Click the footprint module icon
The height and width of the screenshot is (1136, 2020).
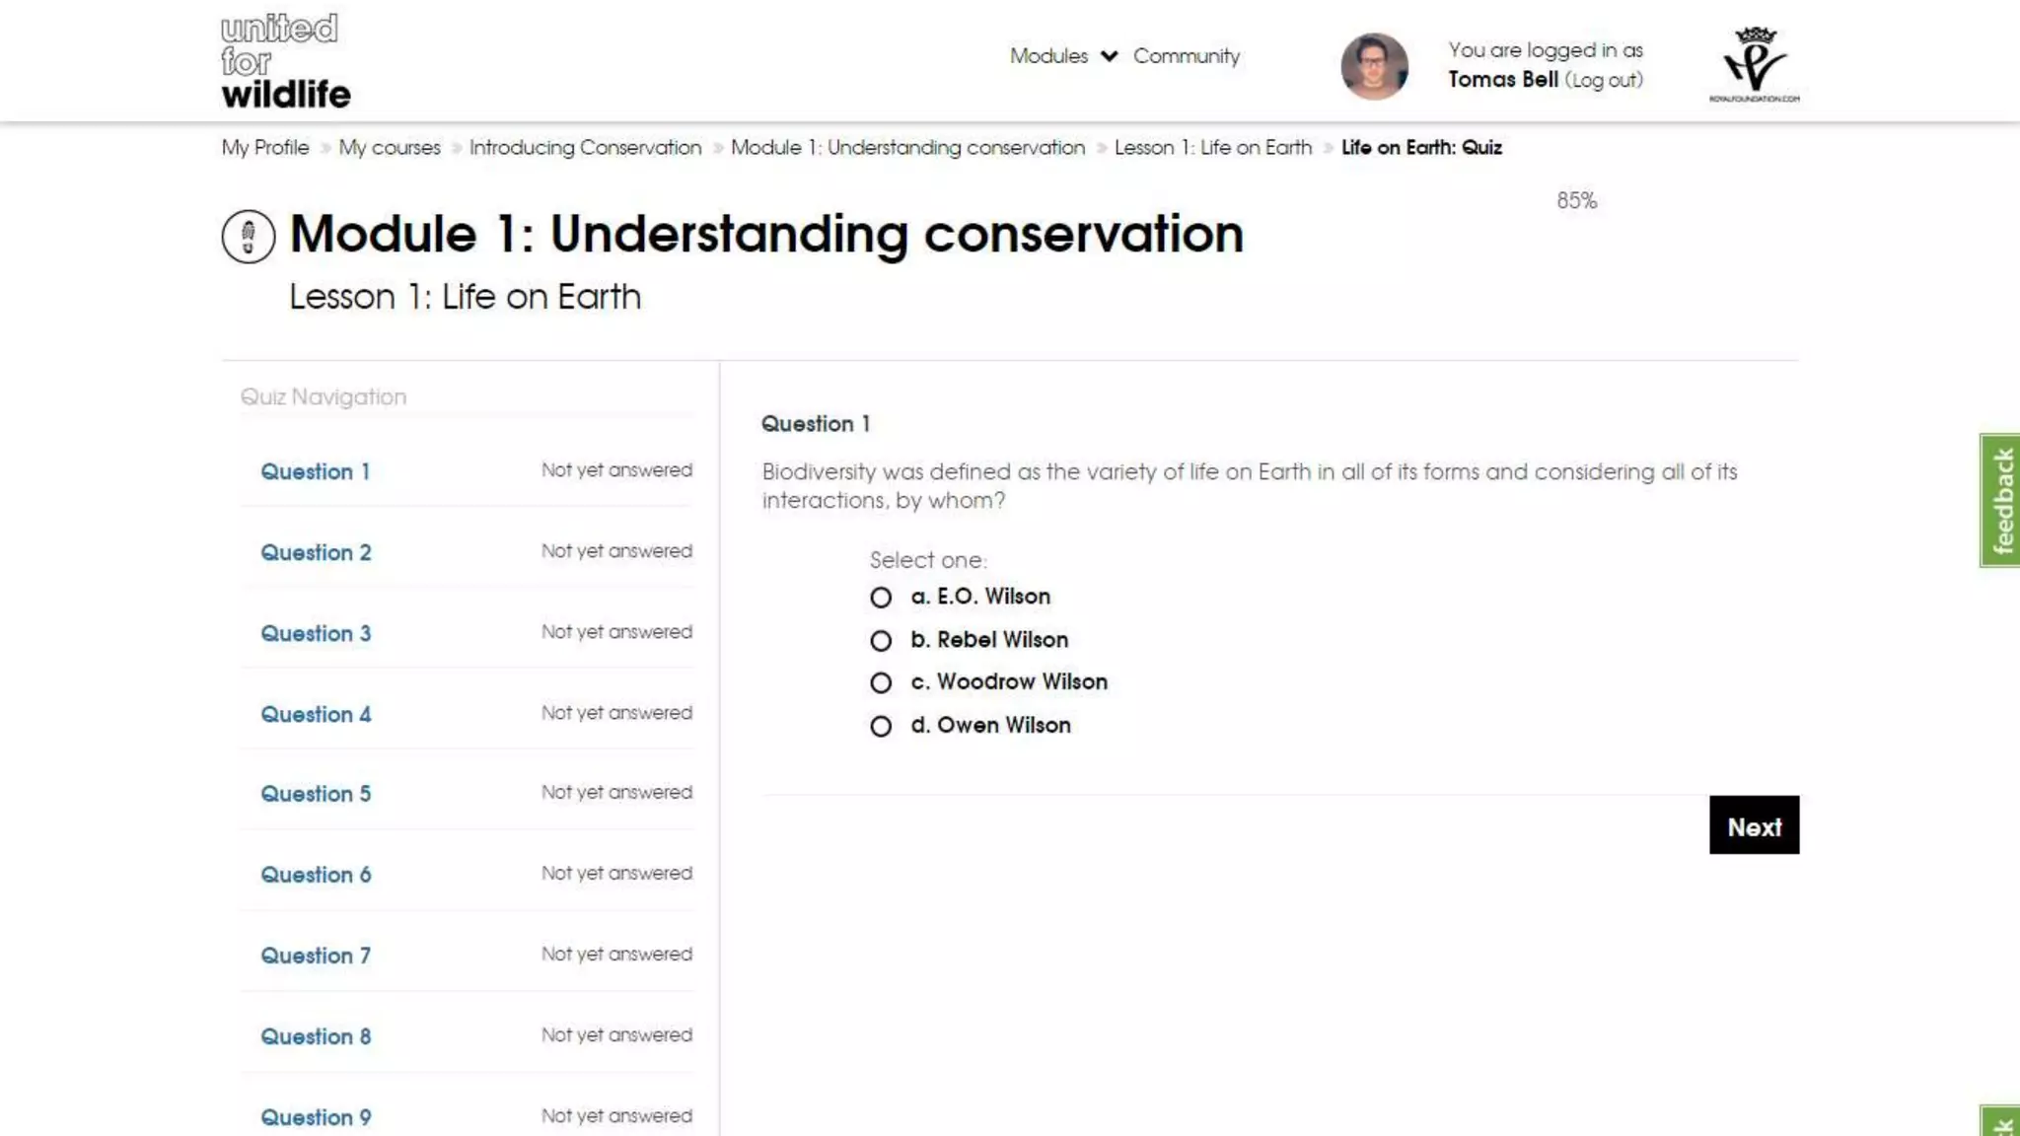[x=248, y=237]
